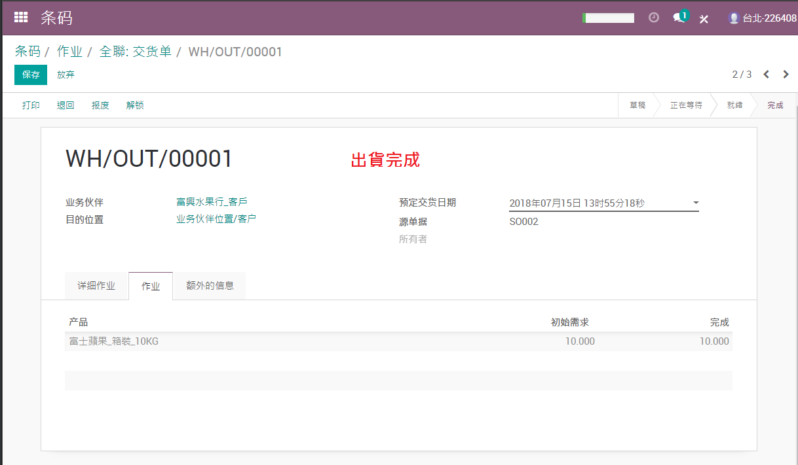Click the 解锁 action
Screen dimensions: 798x465
(135, 105)
